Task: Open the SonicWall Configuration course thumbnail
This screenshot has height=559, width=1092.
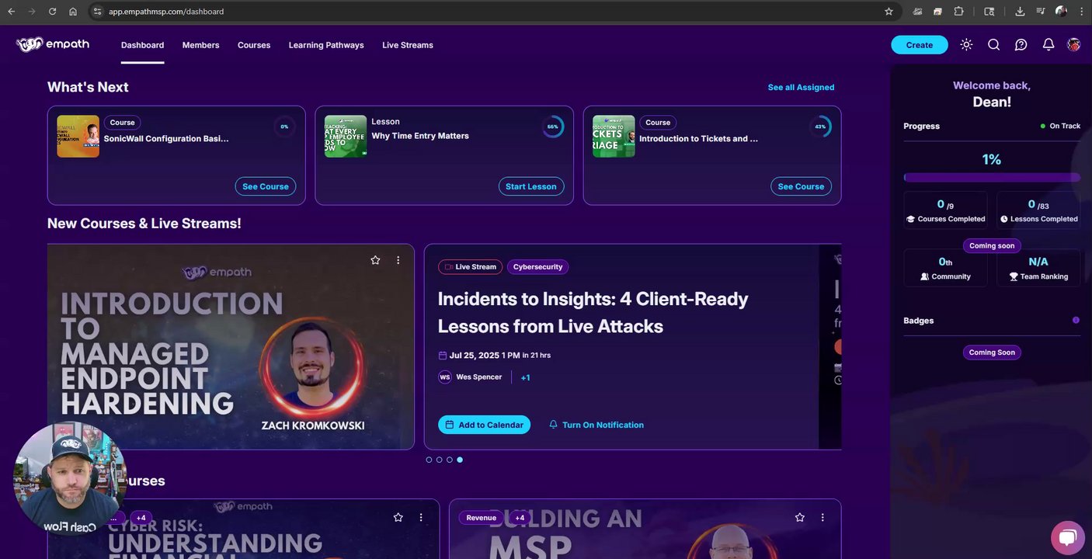Action: point(78,137)
